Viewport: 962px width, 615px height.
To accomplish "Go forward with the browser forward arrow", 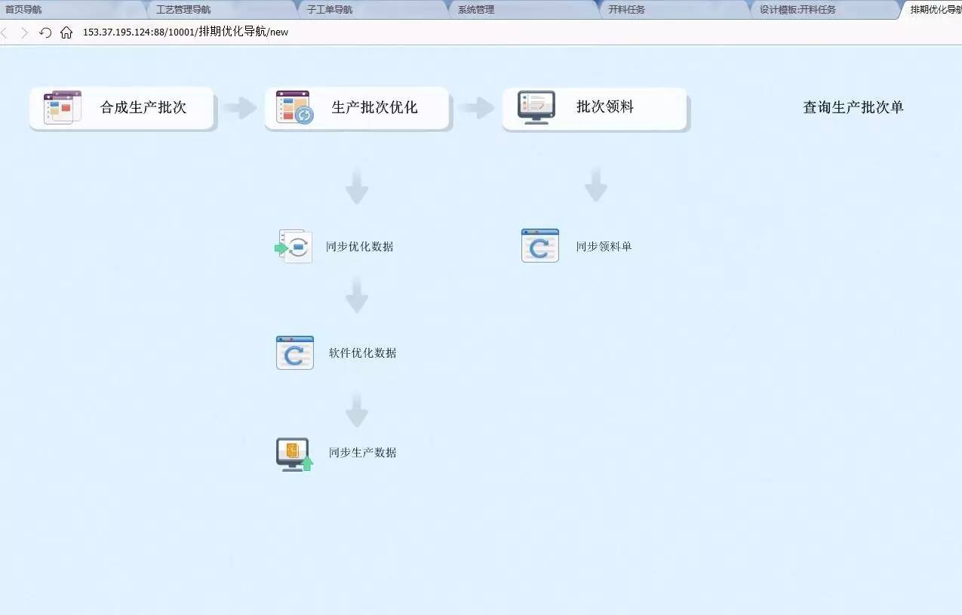I will coord(24,32).
